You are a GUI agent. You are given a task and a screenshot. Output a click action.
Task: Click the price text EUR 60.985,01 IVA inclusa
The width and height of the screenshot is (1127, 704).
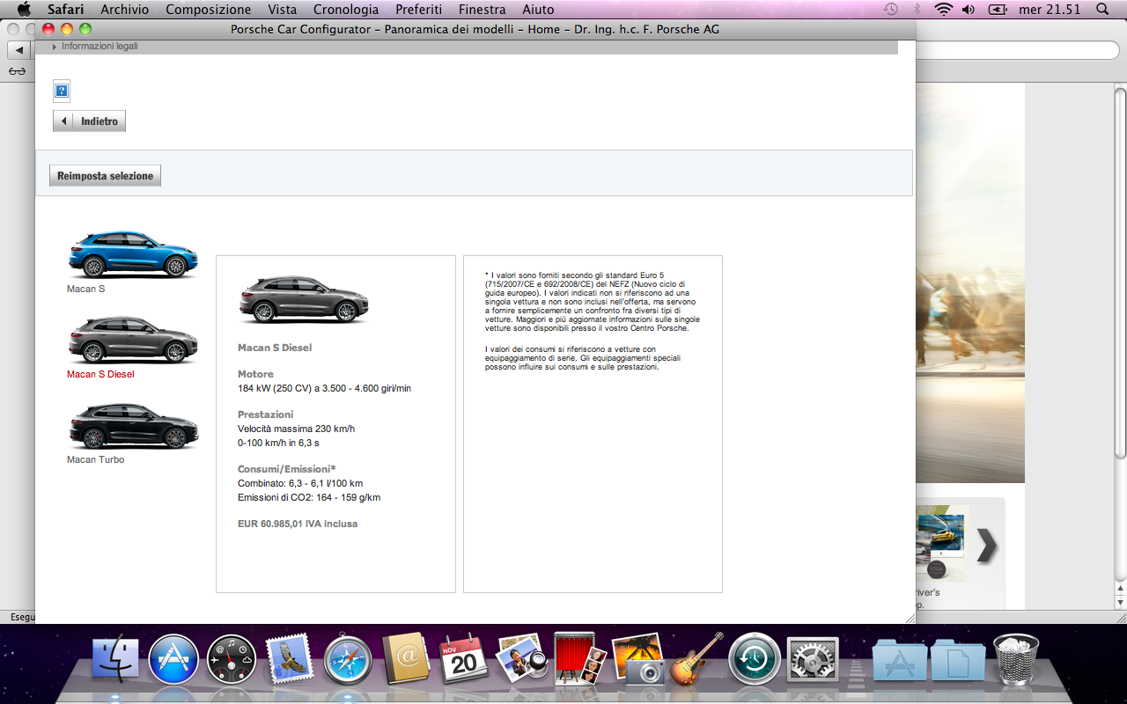coord(298,524)
